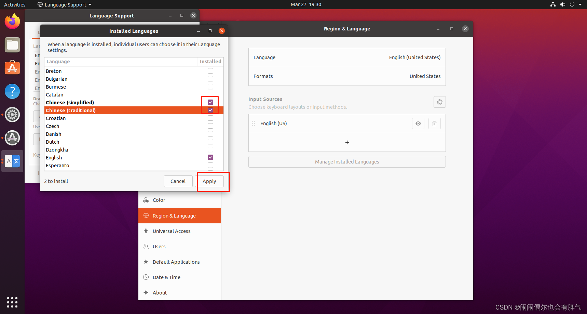This screenshot has height=314, width=587.
Task: Toggle Breton installed checkbox
Action: (x=210, y=71)
